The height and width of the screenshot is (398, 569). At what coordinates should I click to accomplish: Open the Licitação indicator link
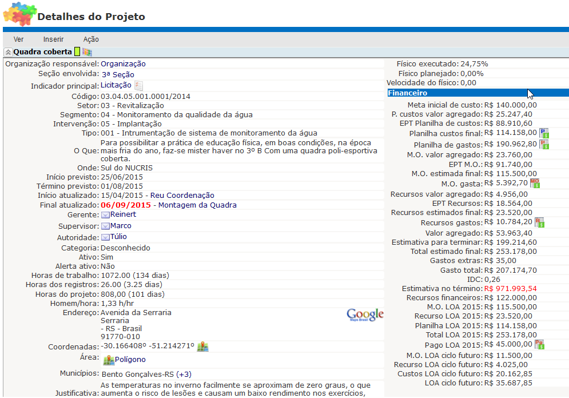pos(116,85)
